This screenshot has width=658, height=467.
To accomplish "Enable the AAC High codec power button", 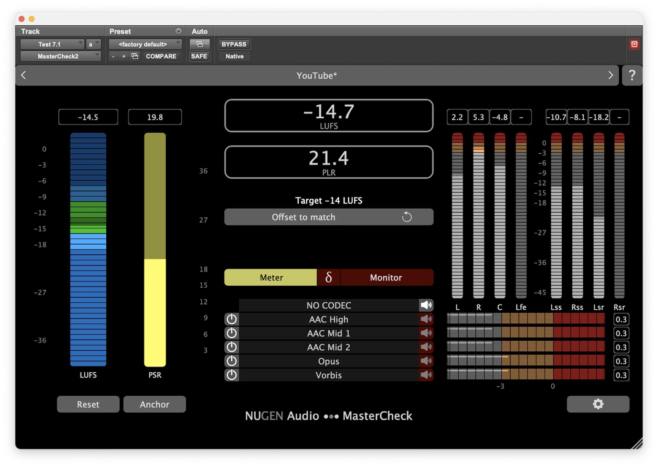I will 232,319.
